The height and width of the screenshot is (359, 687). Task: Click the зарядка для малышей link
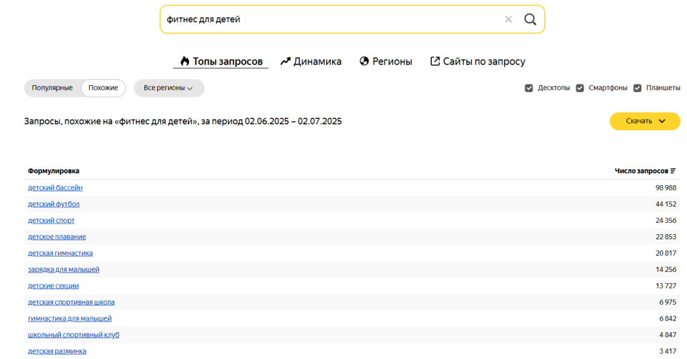tap(64, 269)
